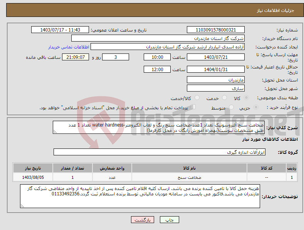Click the واحد شمارش column header
This screenshot has height=230, width=304.
point(112,168)
